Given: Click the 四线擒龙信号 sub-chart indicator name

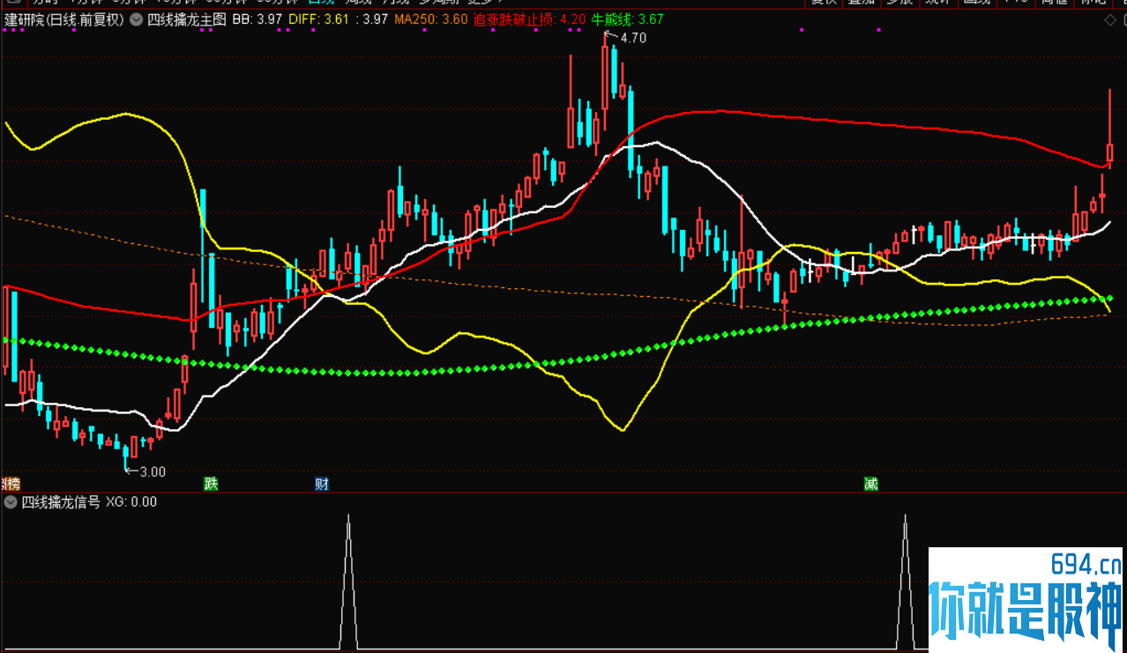Looking at the screenshot, I should (61, 502).
